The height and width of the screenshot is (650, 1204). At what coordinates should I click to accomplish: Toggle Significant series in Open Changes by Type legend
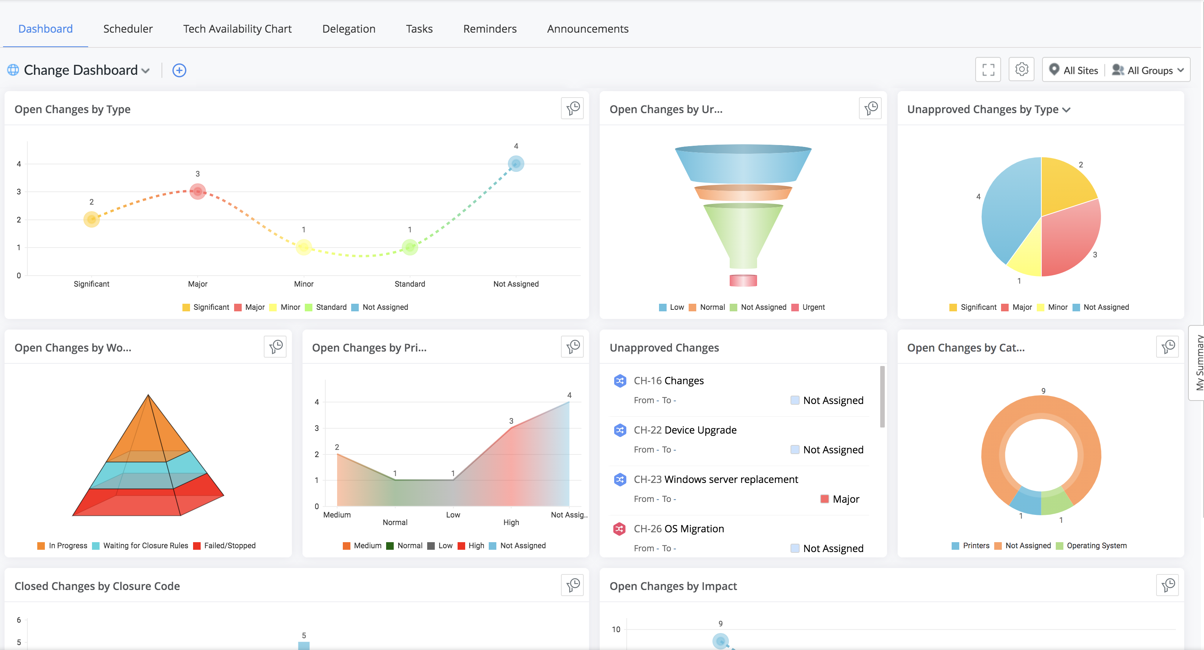[206, 307]
